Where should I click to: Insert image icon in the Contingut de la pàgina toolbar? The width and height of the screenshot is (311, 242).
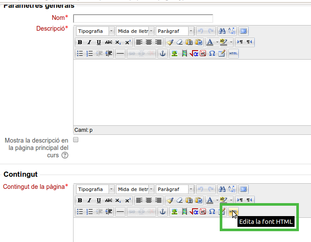click(x=174, y=212)
